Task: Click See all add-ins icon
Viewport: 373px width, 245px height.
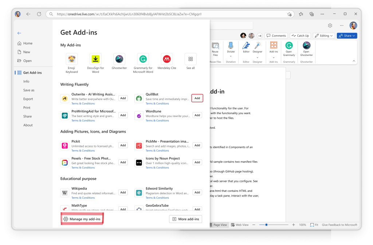Action: pyautogui.click(x=191, y=59)
